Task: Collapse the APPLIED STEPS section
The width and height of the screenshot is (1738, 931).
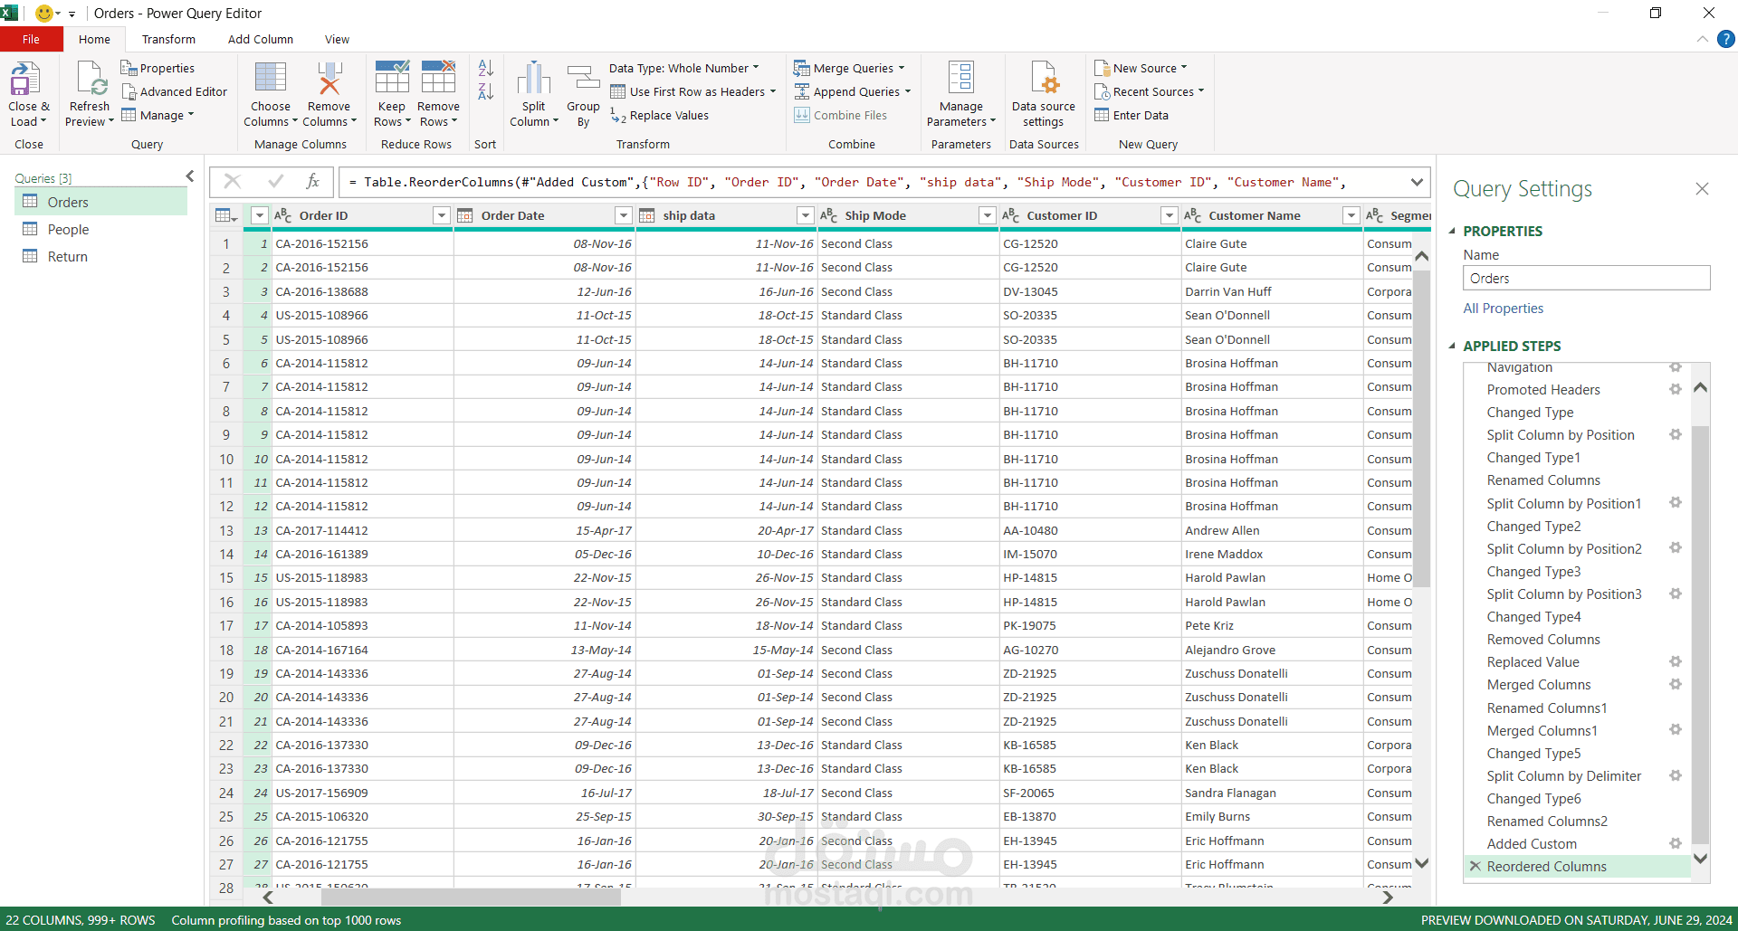Action: click(1452, 346)
